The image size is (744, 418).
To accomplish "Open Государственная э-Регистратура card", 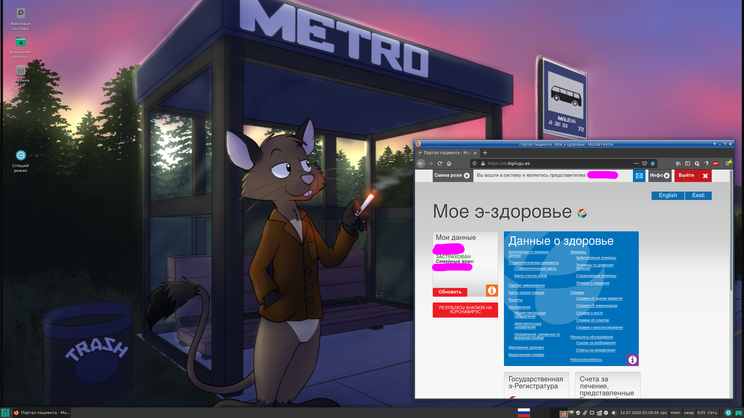I will coord(536,385).
